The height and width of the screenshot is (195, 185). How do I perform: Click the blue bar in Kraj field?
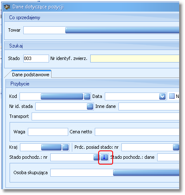(x=51, y=147)
